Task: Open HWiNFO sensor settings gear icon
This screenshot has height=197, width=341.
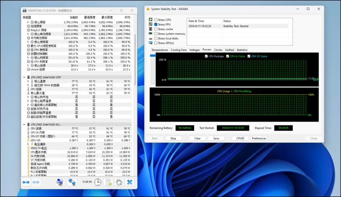Action: [119, 182]
